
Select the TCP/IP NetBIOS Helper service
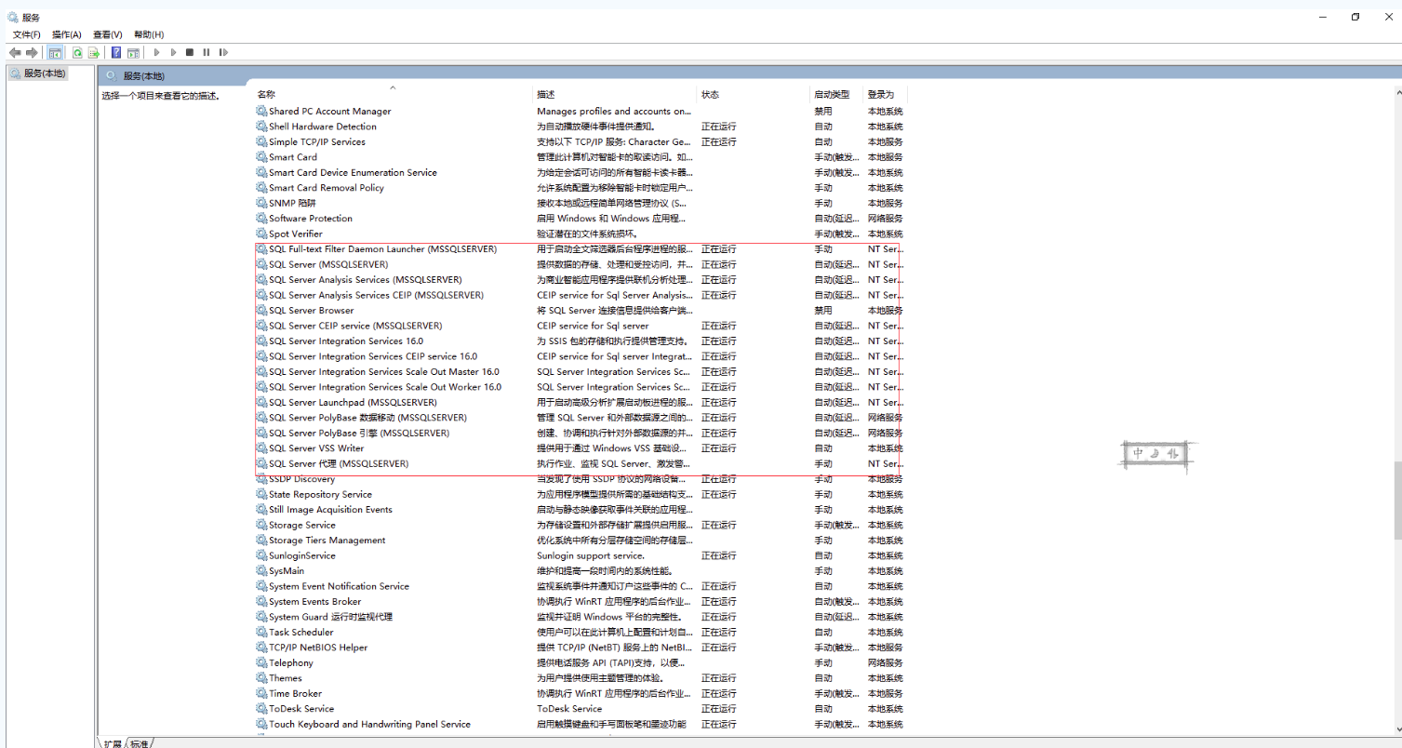click(x=318, y=648)
